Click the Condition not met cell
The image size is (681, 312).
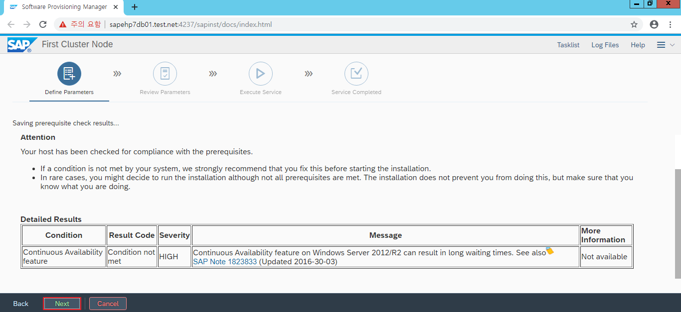132,257
